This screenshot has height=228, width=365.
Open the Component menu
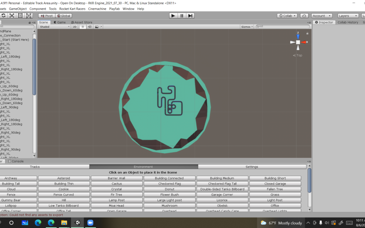click(x=38, y=9)
